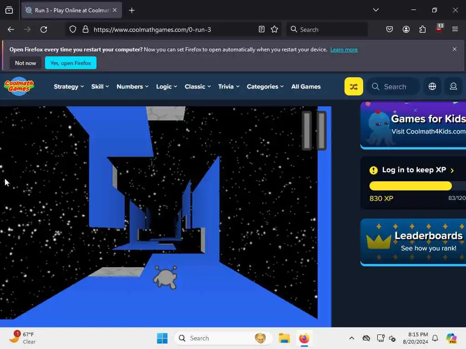Click the Firefox taskbar icon
This screenshot has height=349, width=466.
pyautogui.click(x=304, y=338)
